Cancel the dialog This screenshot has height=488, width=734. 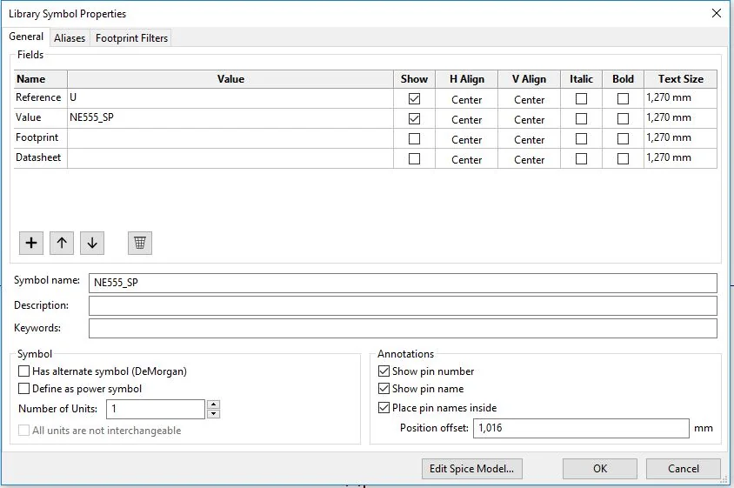tap(683, 468)
